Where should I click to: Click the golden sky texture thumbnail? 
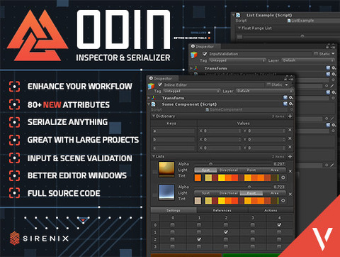(x=166, y=169)
